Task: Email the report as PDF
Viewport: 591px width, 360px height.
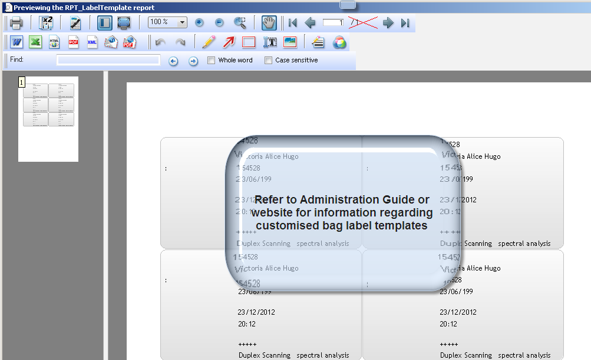Action: 129,42
